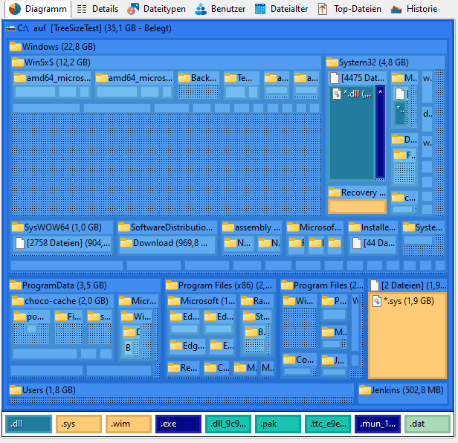This screenshot has width=458, height=443.
Task: Click the SysWOW64 folder icon
Action: 18,227
